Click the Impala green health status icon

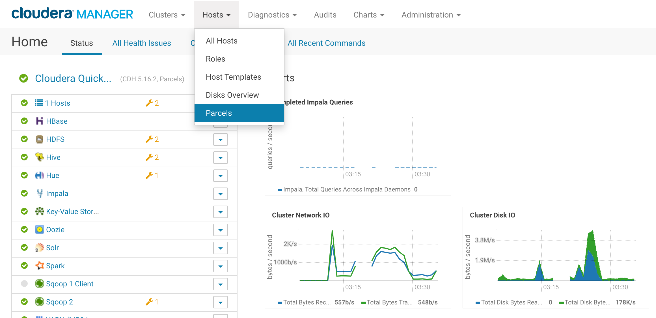click(24, 193)
